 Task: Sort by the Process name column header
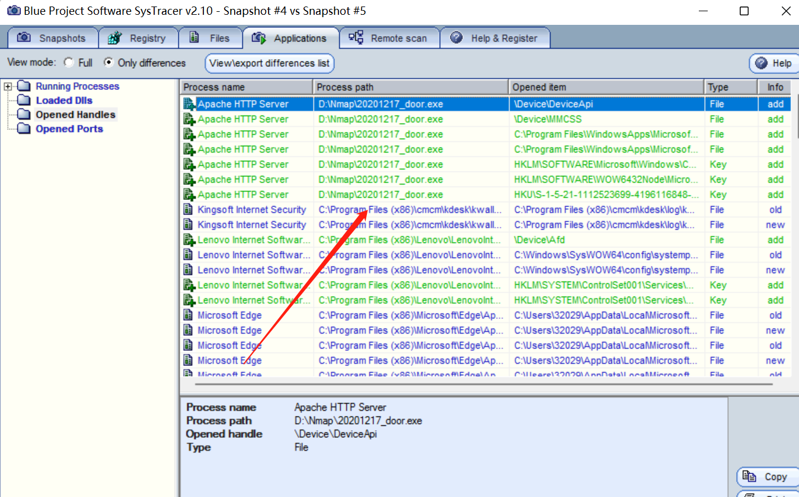click(x=247, y=87)
